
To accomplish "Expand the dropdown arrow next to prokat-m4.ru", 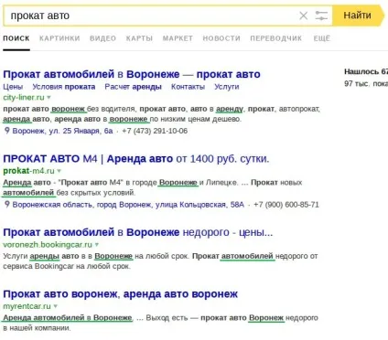I will click(x=59, y=171).
